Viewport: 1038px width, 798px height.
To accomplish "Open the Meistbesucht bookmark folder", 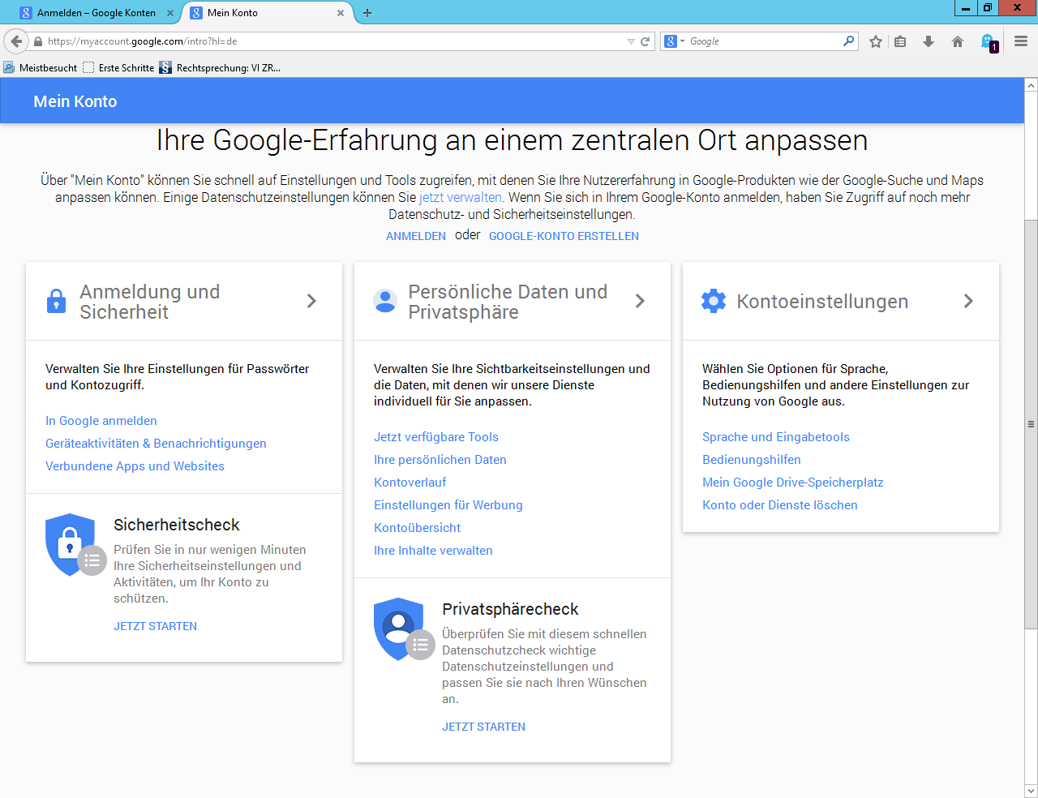I will coord(41,68).
